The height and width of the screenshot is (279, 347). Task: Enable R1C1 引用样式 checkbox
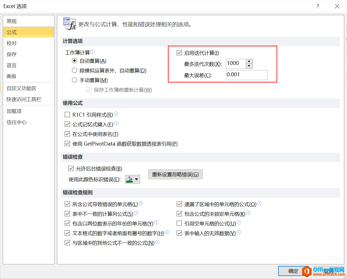(67, 115)
